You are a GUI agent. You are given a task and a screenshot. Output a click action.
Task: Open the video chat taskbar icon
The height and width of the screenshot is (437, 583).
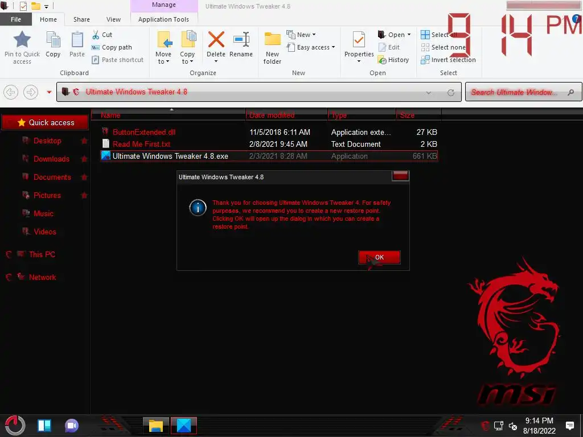(x=72, y=426)
